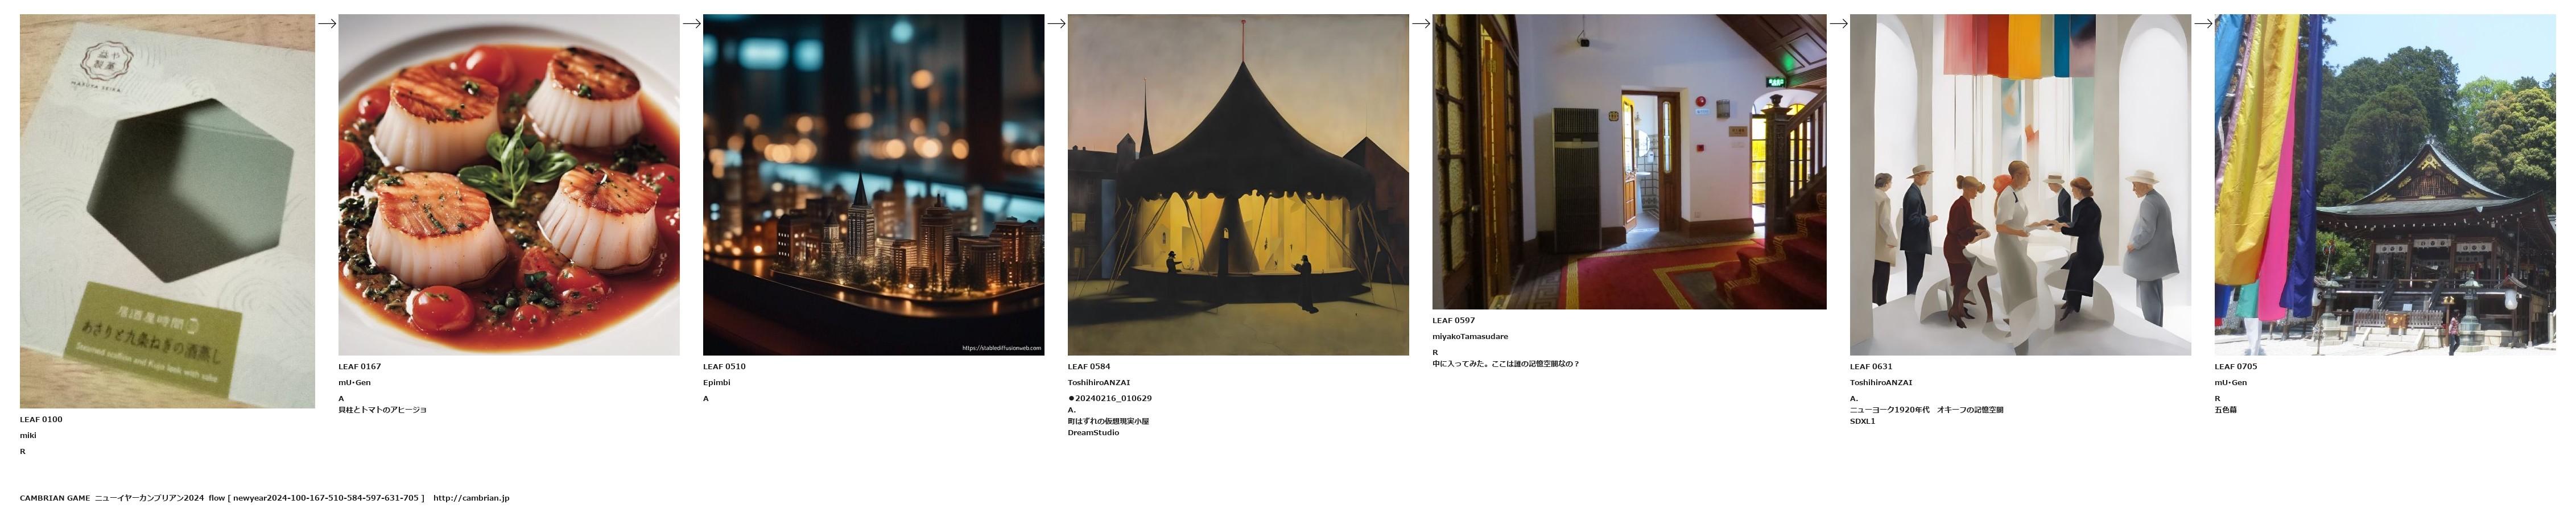Image resolution: width=2576 pixels, height=512 pixels.
Task: Open the dark circus tent painting
Action: [1238, 185]
